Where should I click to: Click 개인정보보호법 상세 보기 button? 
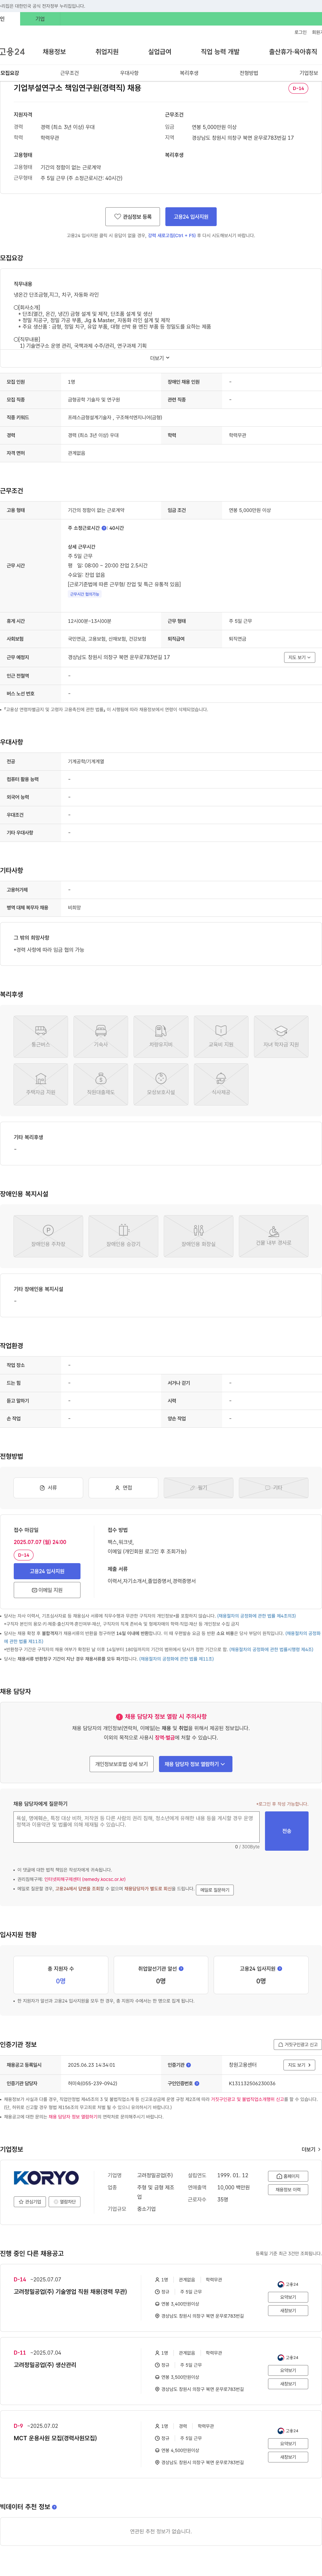point(122,1764)
